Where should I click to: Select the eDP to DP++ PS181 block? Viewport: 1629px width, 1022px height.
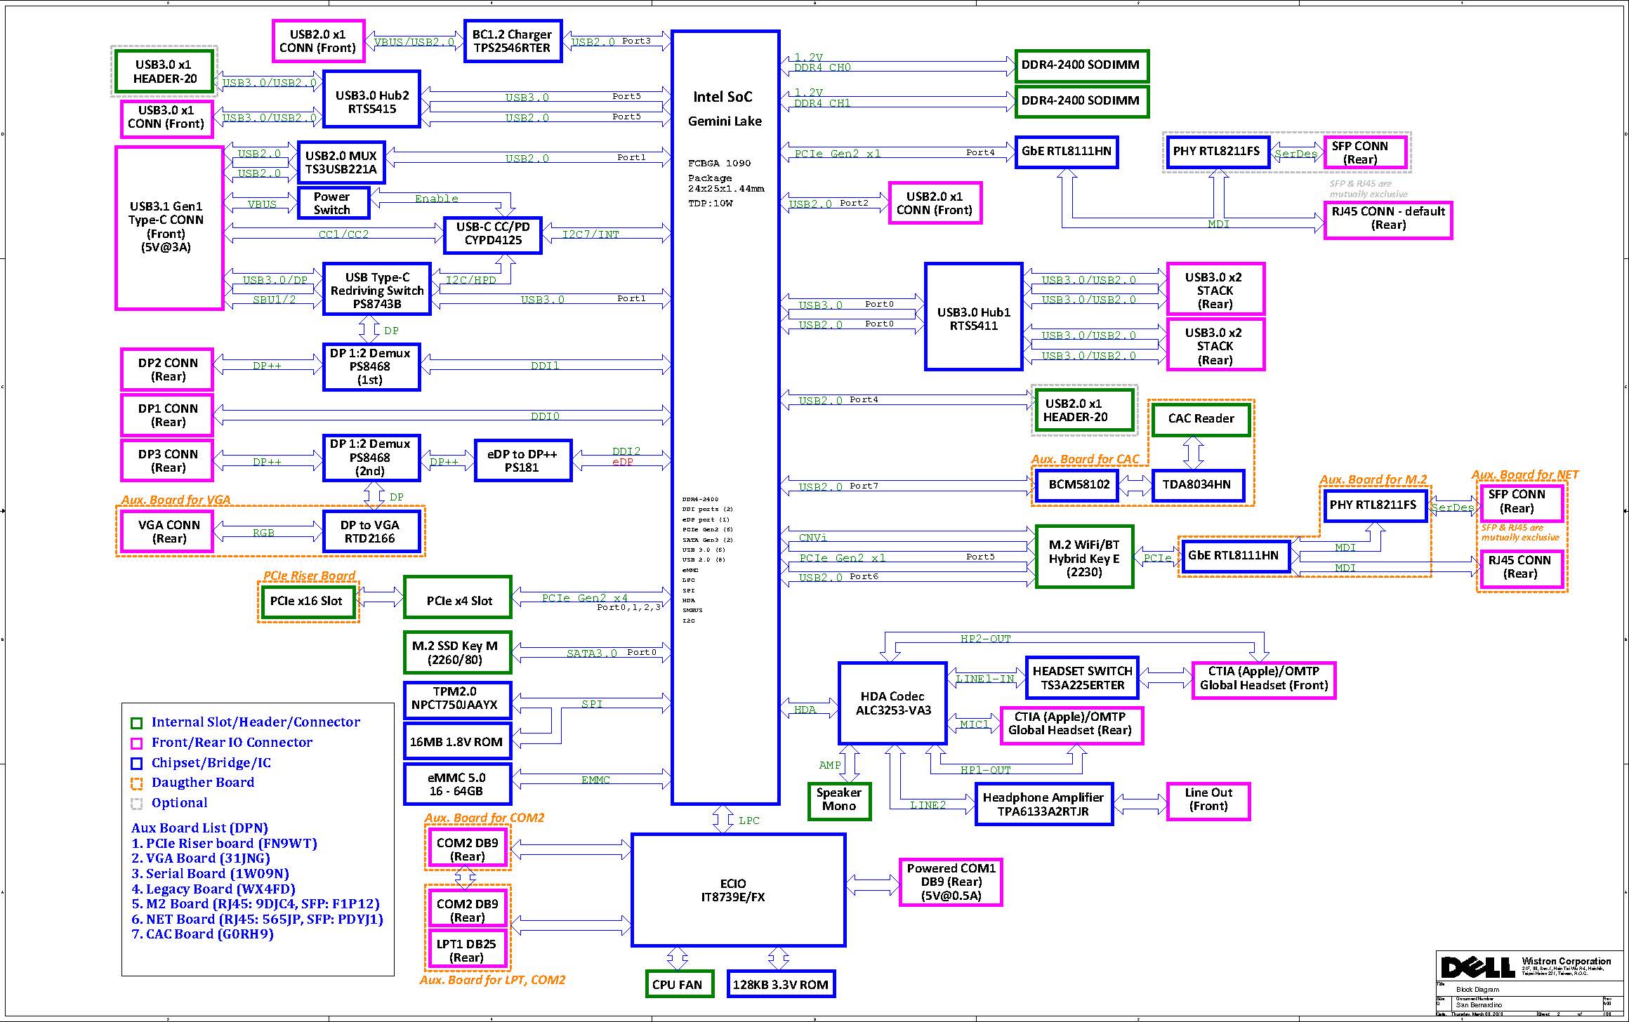(x=523, y=460)
